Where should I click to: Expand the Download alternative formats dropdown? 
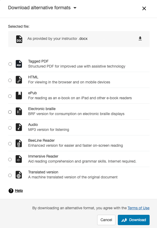[x=75, y=8]
